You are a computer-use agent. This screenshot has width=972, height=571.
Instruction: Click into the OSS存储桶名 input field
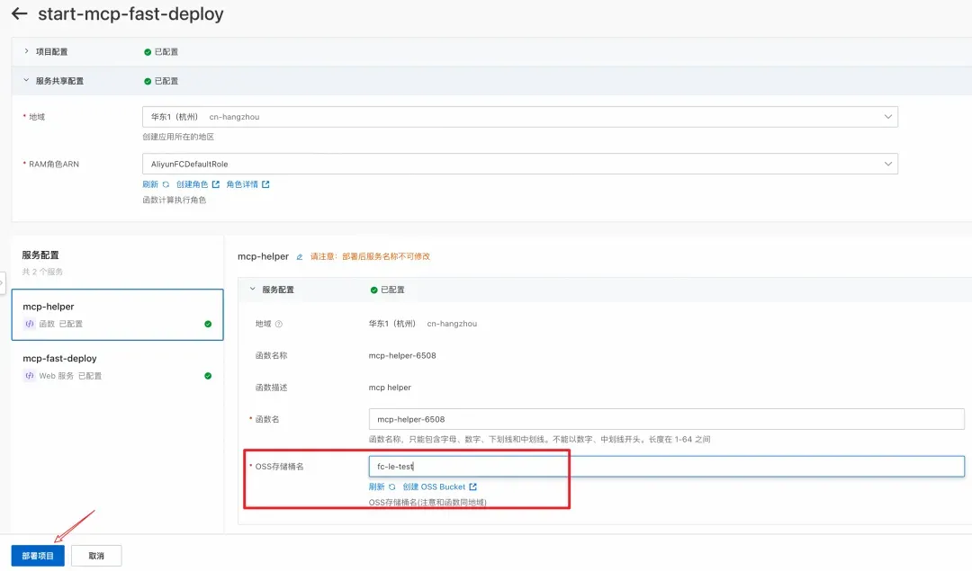click(x=666, y=467)
